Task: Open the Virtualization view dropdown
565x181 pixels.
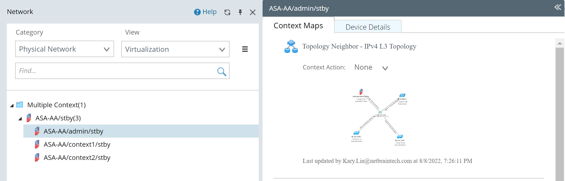Action: [x=175, y=49]
